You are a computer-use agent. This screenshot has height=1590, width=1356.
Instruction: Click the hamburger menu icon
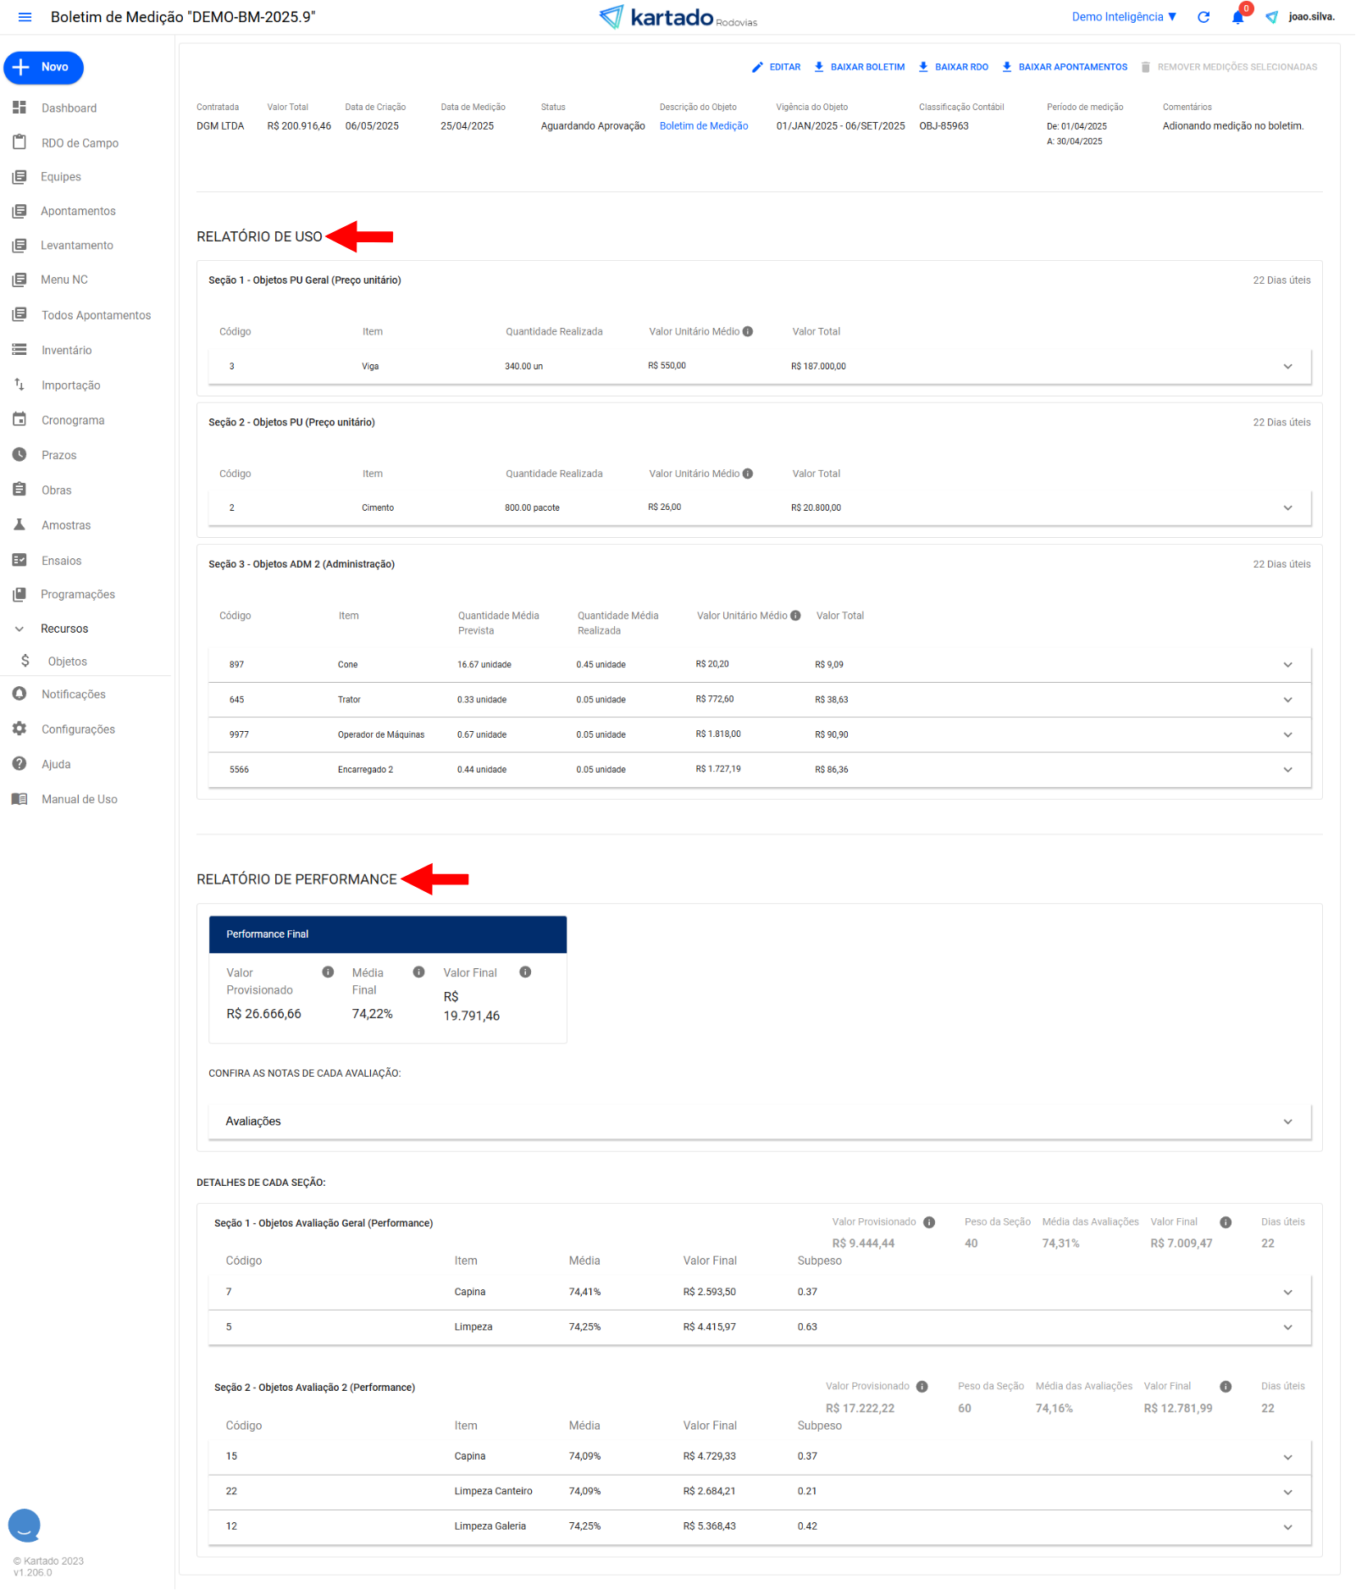coord(25,17)
